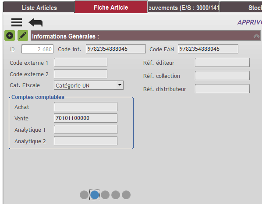Click the Réf. éditeur field
This screenshot has width=262, height=204.
coord(222,63)
